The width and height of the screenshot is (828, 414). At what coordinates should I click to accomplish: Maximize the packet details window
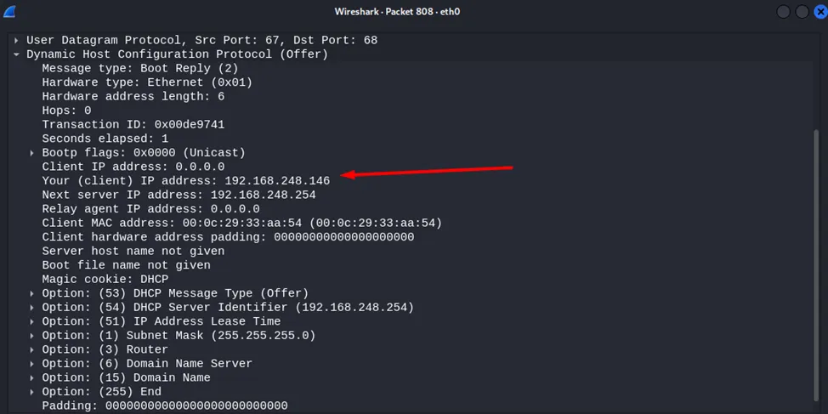tap(799, 12)
